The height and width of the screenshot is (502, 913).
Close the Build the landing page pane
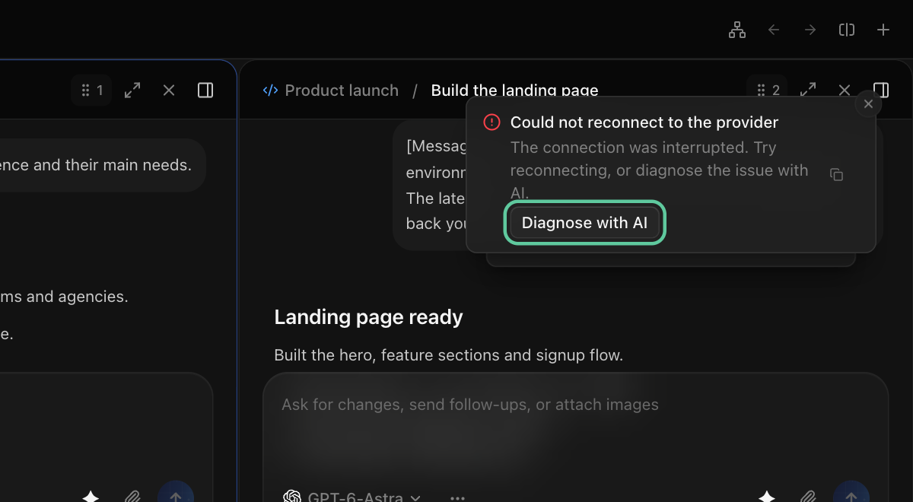coord(845,91)
